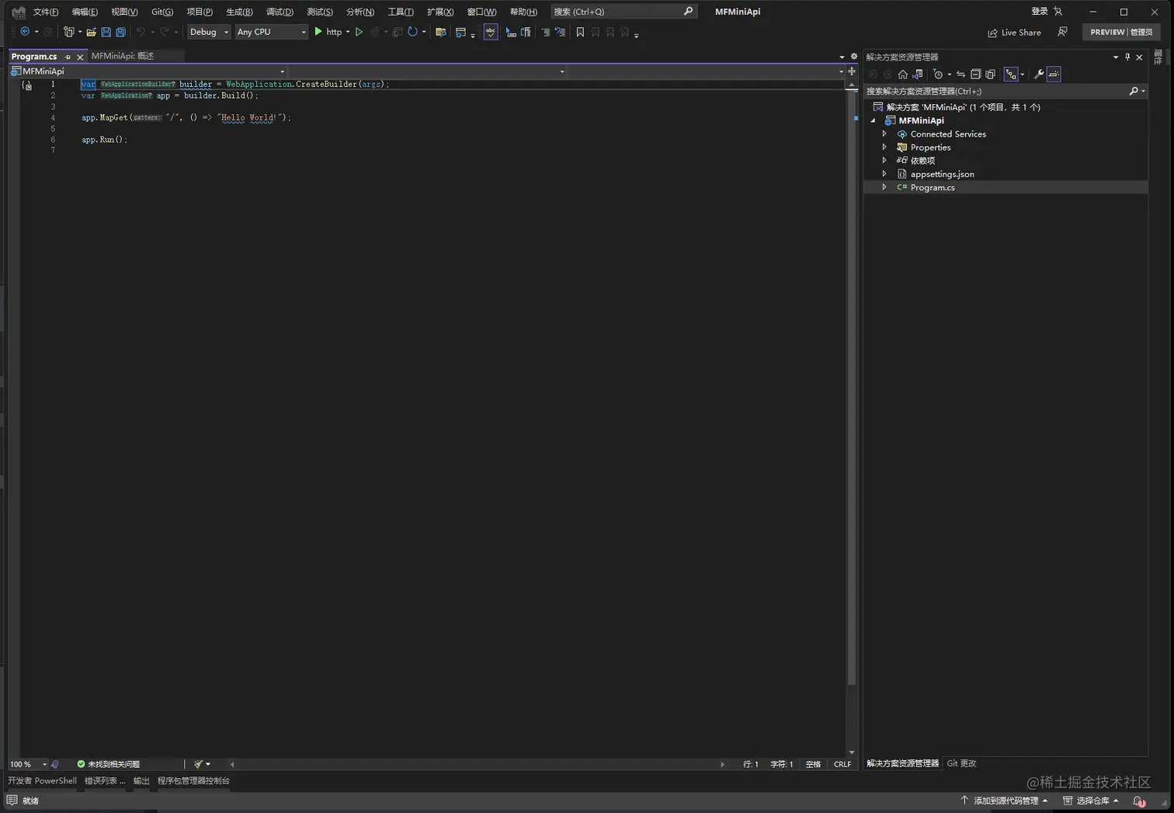Click the Visual Studio logo icon
Viewport: 1174px width, 813px height.
tap(19, 12)
